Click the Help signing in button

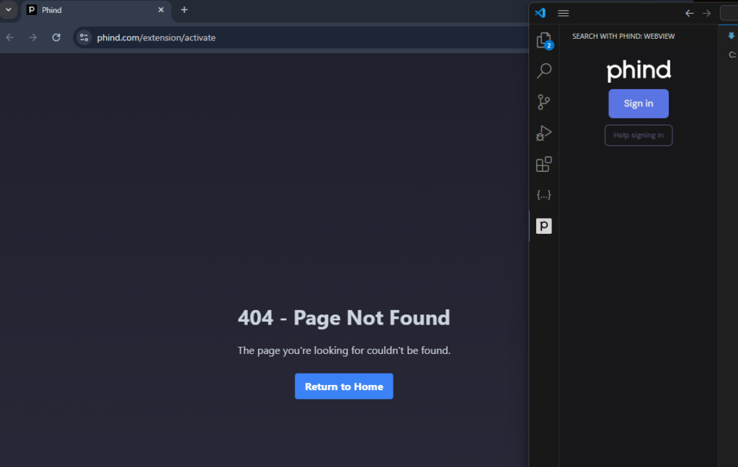tap(639, 135)
